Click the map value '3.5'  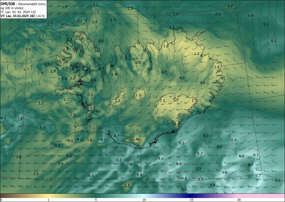coord(36,174)
